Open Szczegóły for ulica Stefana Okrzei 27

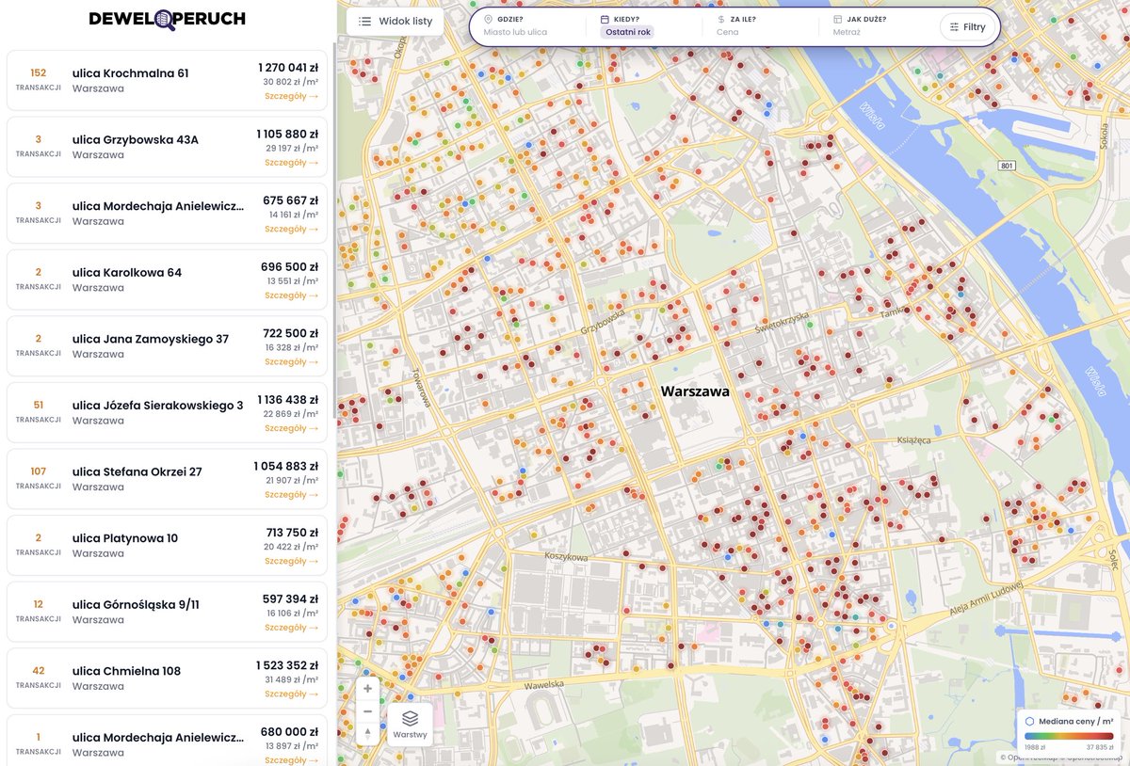click(291, 495)
